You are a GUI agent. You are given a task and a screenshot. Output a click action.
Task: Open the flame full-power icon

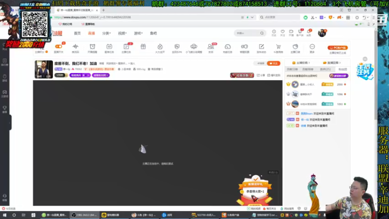[160, 47]
